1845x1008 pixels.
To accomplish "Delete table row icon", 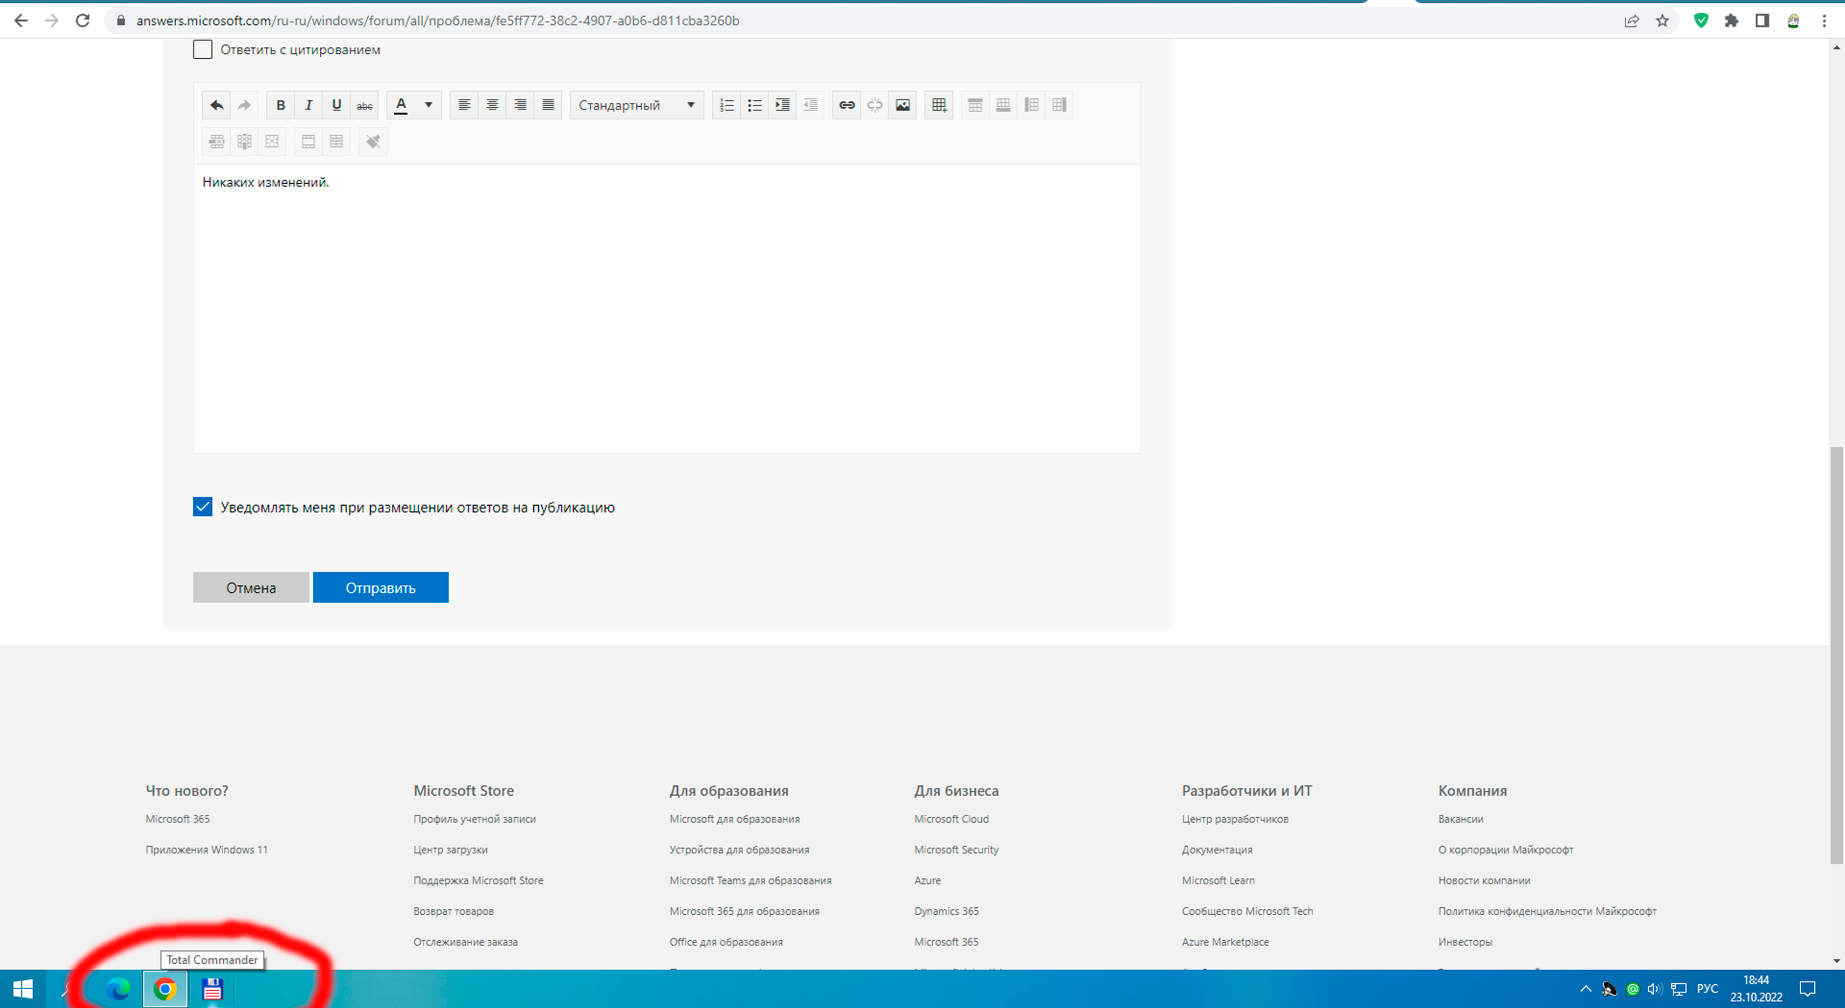I will coord(216,141).
